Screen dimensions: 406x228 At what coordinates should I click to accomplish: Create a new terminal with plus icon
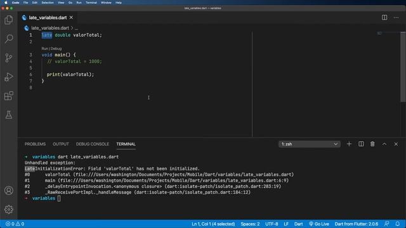point(349,144)
